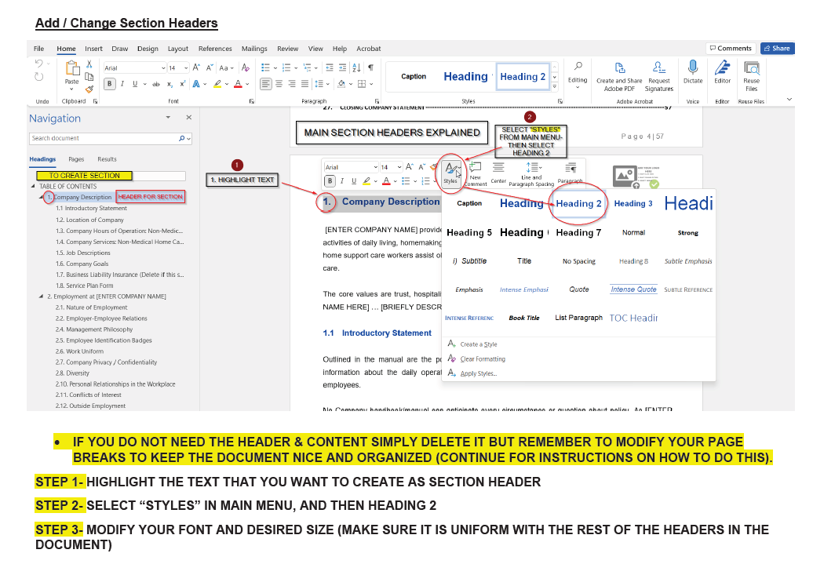Screen dimensions: 824x575
Task: Switch to the References tab
Action: tap(215, 49)
